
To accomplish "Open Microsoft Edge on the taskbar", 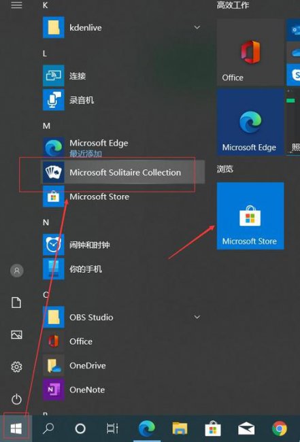I will 147,428.
